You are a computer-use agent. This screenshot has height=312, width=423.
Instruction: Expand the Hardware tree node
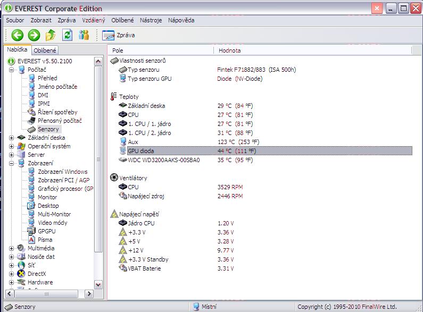[11, 282]
